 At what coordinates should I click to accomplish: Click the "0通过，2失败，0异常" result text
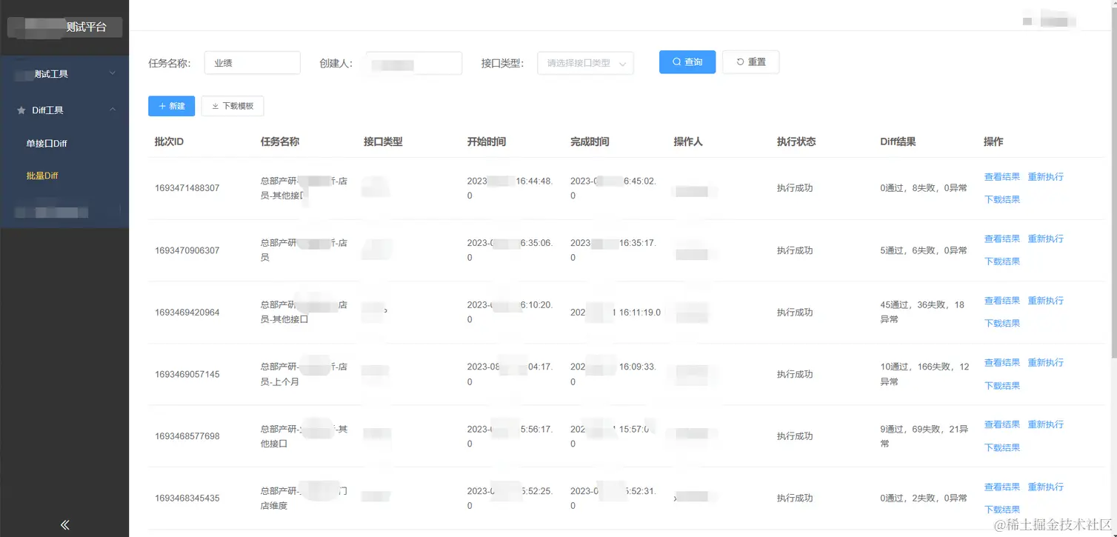point(924,498)
